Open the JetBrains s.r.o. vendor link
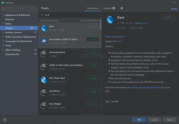The height and width of the screenshot is (124, 179). 141,23
